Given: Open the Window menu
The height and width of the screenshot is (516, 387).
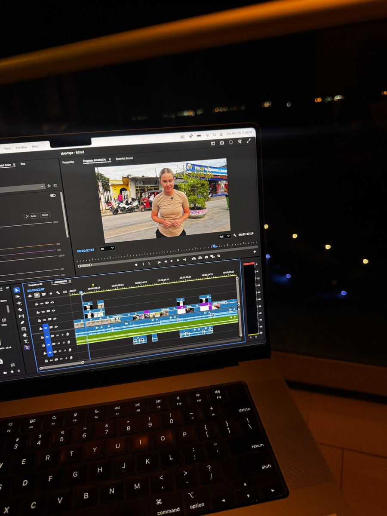Looking at the screenshot, I should point(21,147).
